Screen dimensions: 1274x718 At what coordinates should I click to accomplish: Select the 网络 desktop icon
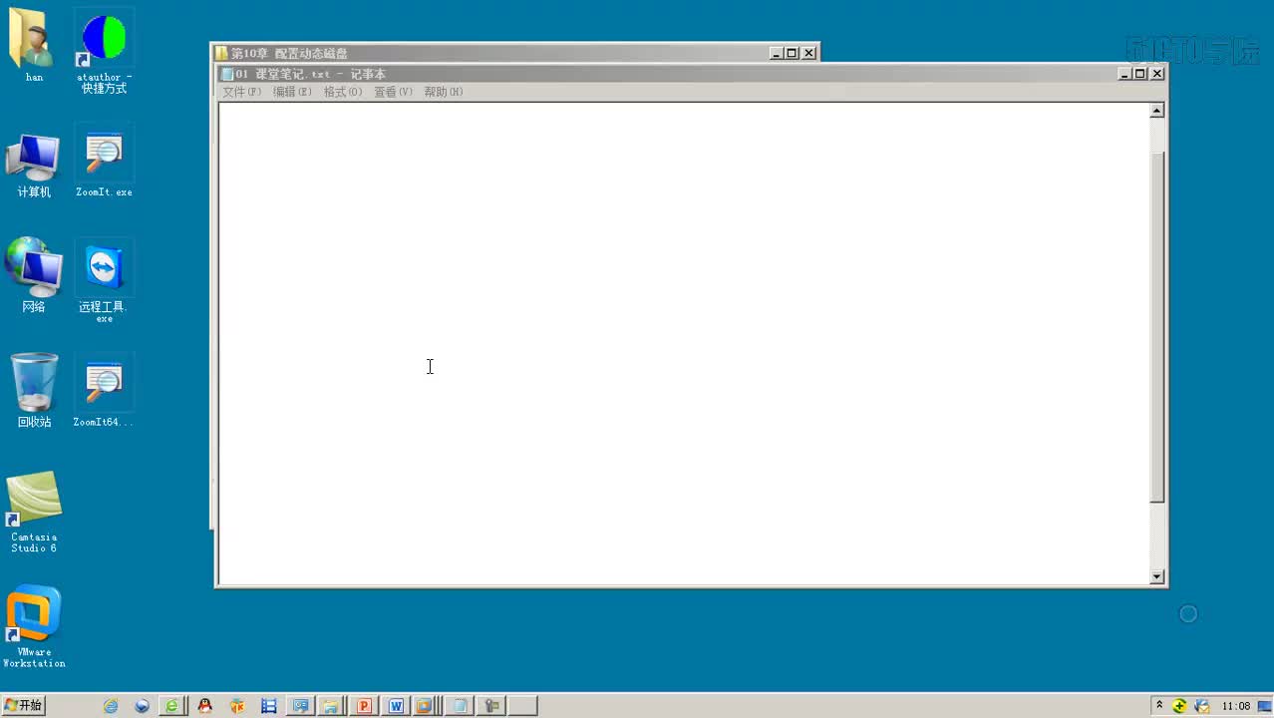(34, 275)
